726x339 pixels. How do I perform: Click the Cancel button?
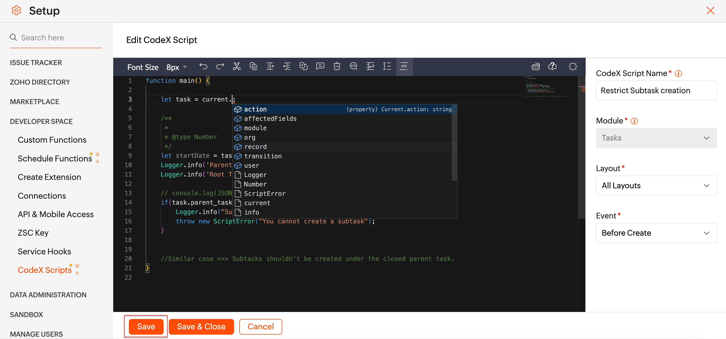(260, 326)
